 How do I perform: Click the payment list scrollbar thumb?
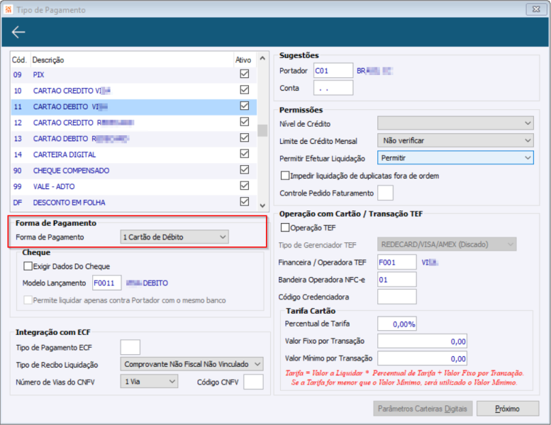pyautogui.click(x=262, y=130)
